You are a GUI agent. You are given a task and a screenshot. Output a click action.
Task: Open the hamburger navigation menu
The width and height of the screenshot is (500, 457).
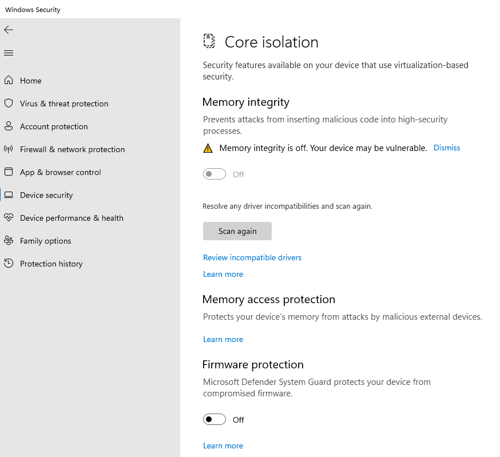tap(9, 53)
